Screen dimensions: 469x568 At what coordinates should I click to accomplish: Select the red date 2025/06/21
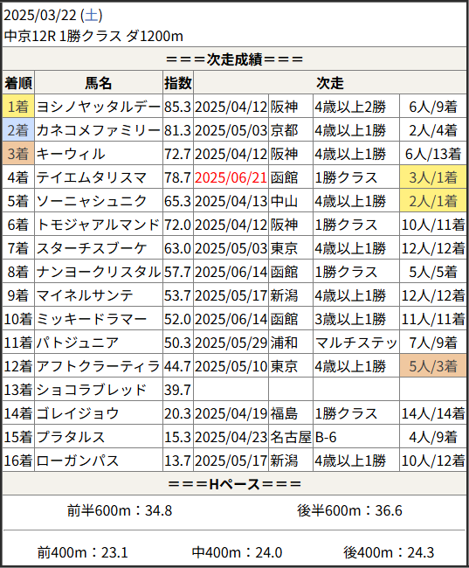tap(231, 177)
